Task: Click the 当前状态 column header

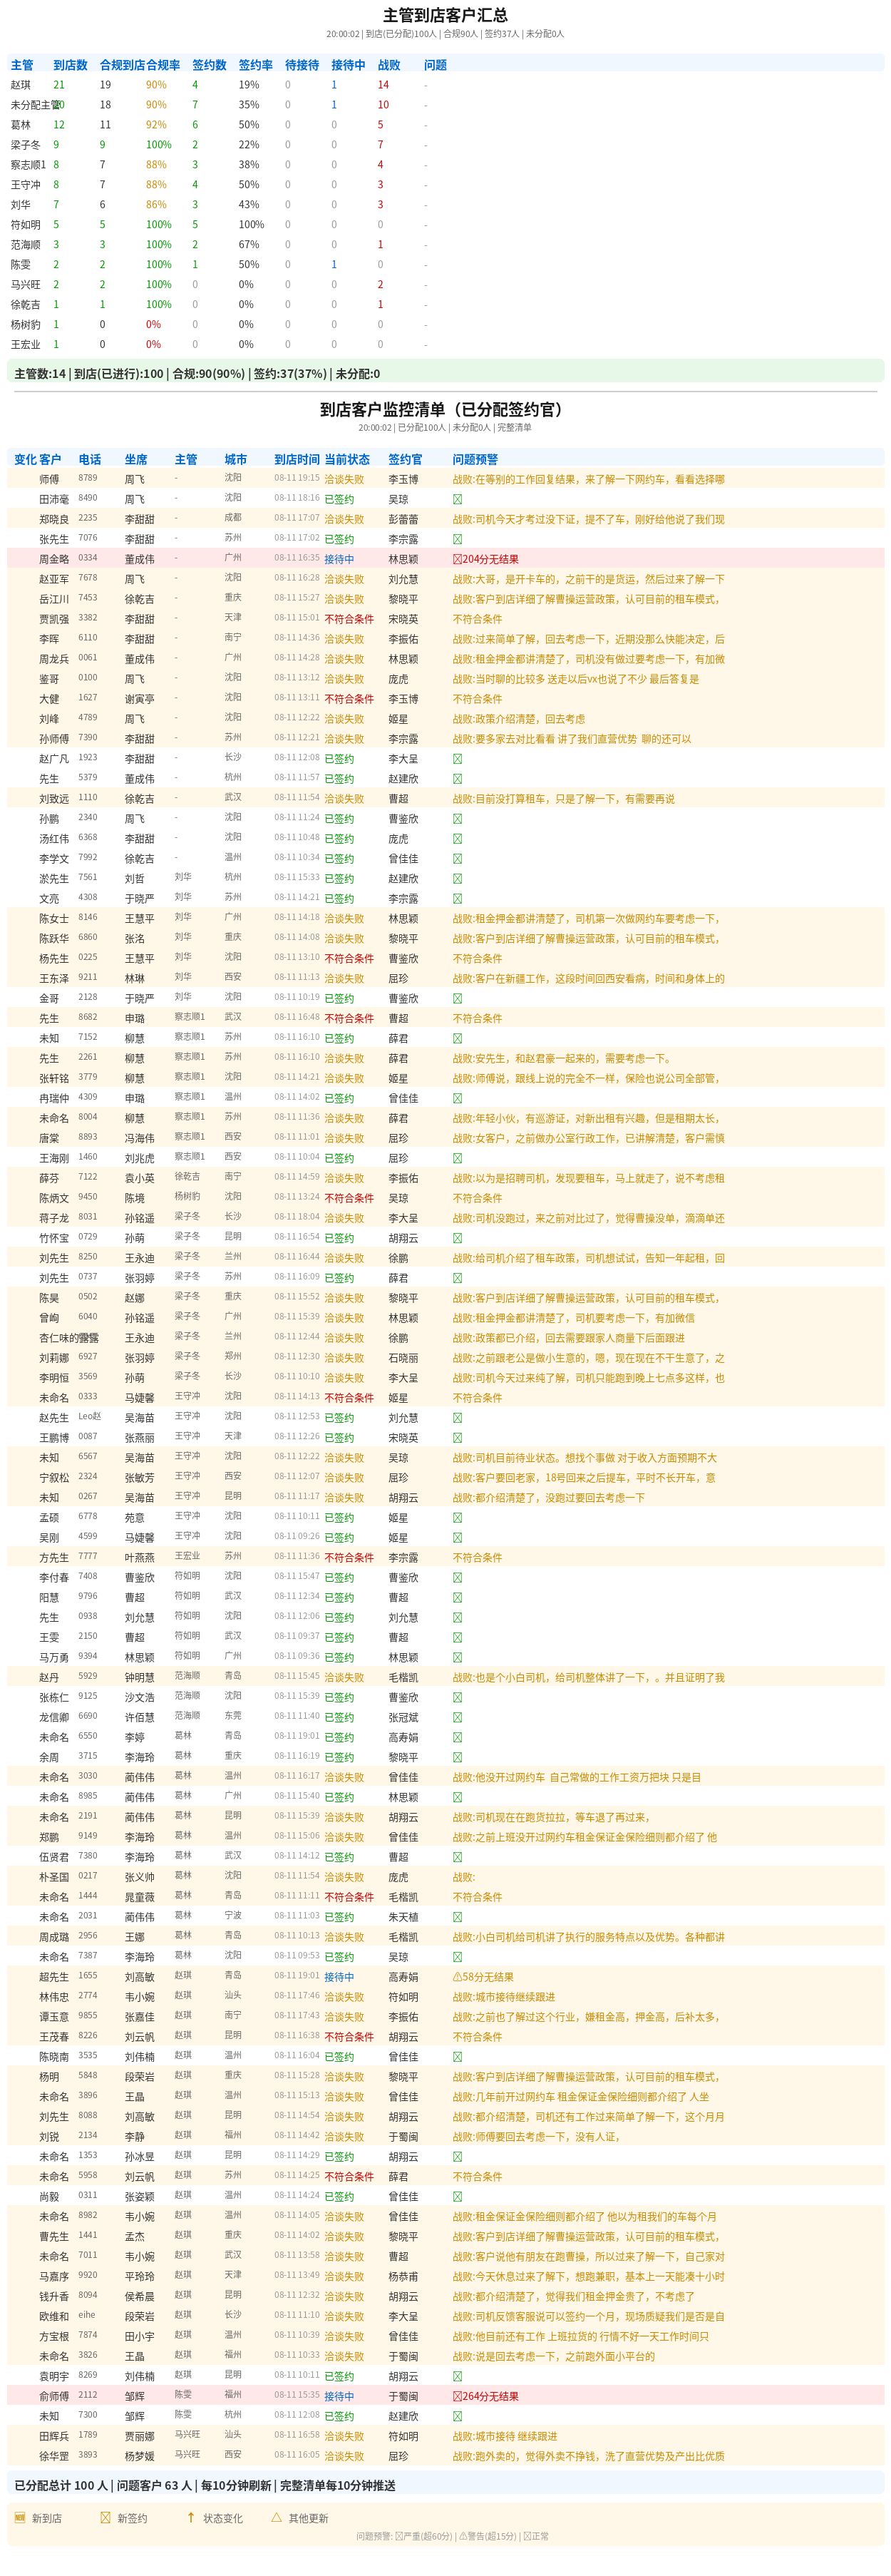Action: (347, 460)
